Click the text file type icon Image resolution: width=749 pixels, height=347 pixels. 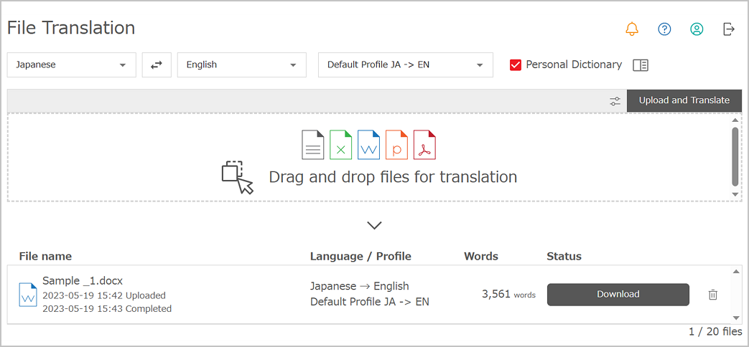tap(313, 145)
